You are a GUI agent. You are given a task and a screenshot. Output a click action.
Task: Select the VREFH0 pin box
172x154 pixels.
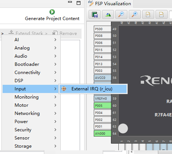coord(102,99)
